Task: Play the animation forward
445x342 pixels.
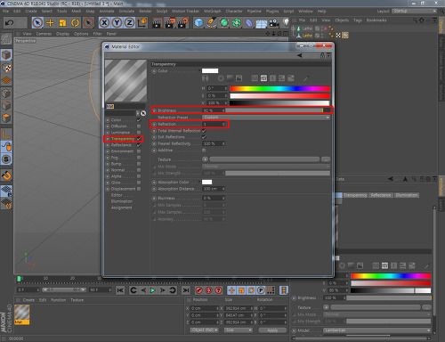Action: [153, 290]
